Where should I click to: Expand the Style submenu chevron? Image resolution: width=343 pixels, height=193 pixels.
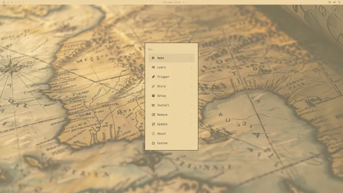[x=192, y=86]
